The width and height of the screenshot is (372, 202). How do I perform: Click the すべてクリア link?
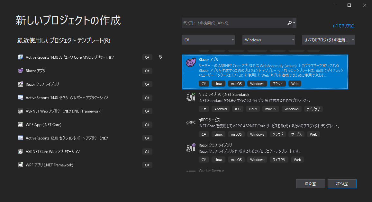pos(343,26)
